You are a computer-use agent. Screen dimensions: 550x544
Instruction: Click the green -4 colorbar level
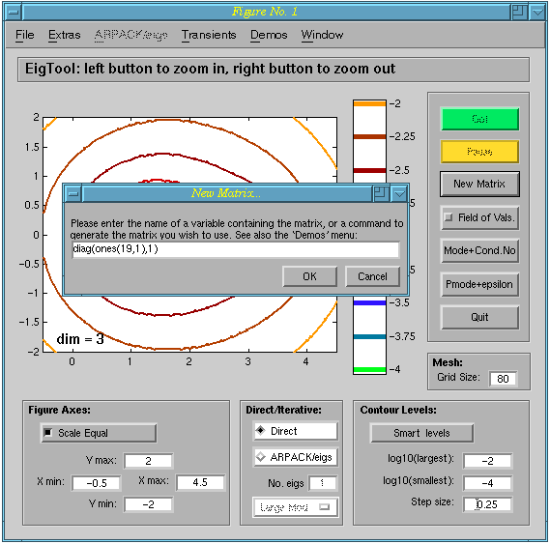click(x=369, y=370)
